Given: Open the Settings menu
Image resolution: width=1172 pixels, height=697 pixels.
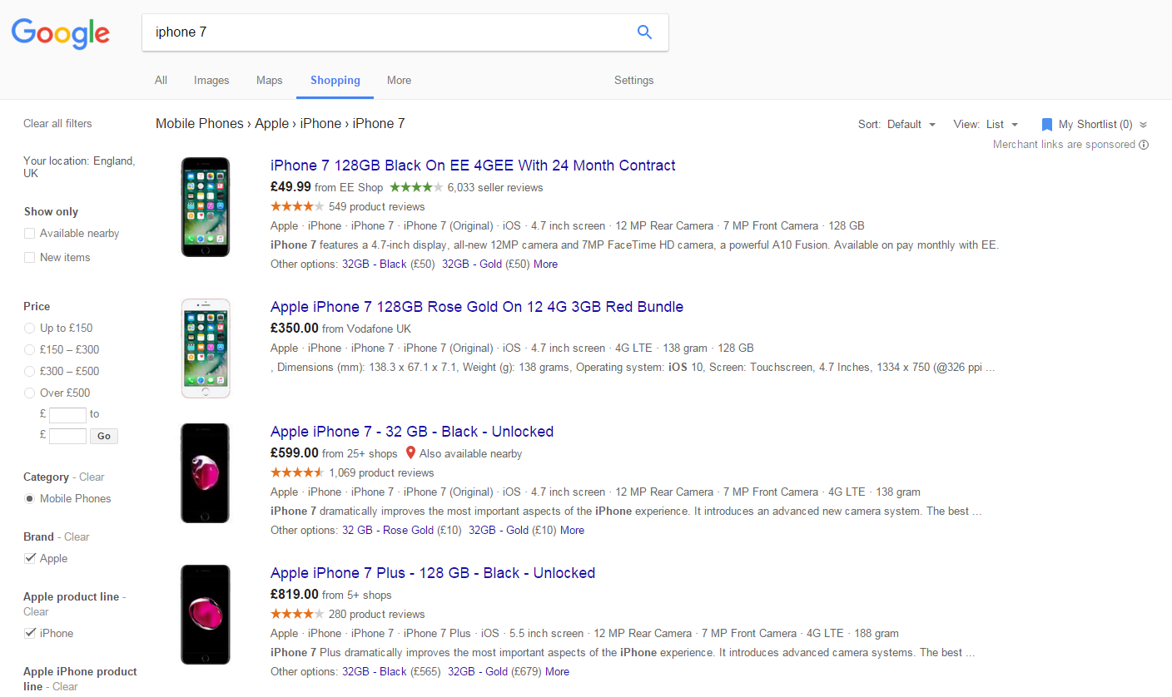Looking at the screenshot, I should 633,81.
